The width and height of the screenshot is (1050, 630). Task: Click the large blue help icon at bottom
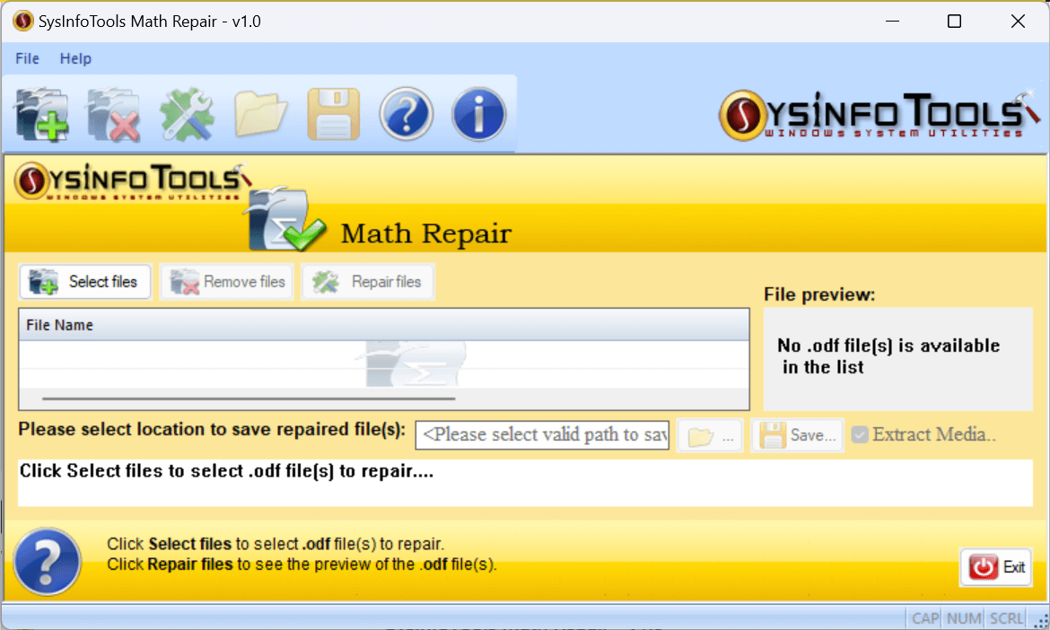(47, 562)
